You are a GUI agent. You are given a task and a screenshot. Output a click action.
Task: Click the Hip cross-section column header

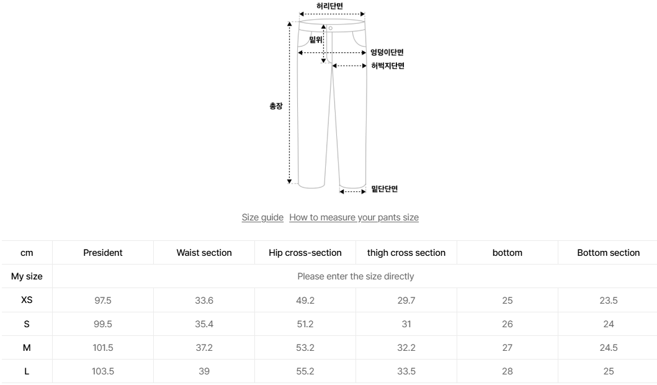point(305,253)
